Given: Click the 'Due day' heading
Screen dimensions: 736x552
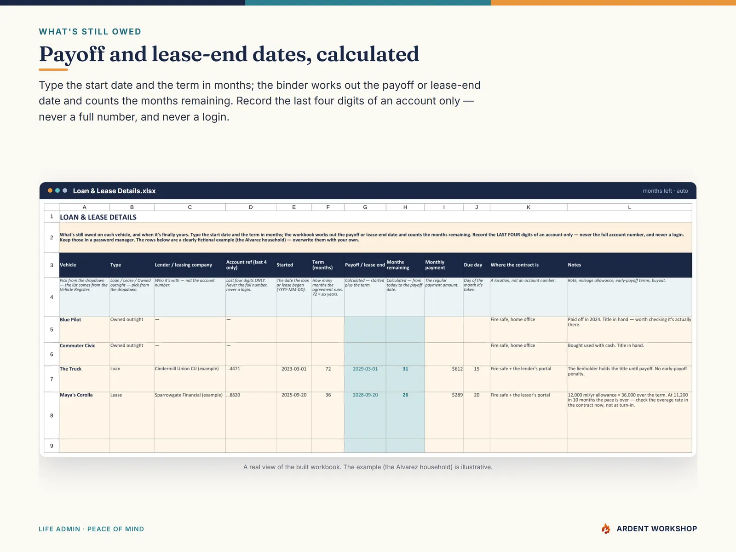Looking at the screenshot, I should click(477, 265).
